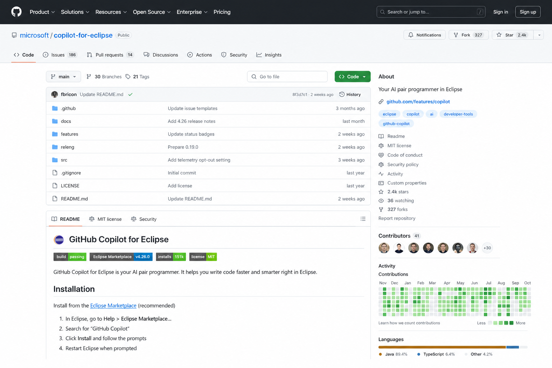552x368 pixels.
Task: Open the star lists dropdown arrow
Action: (539, 35)
